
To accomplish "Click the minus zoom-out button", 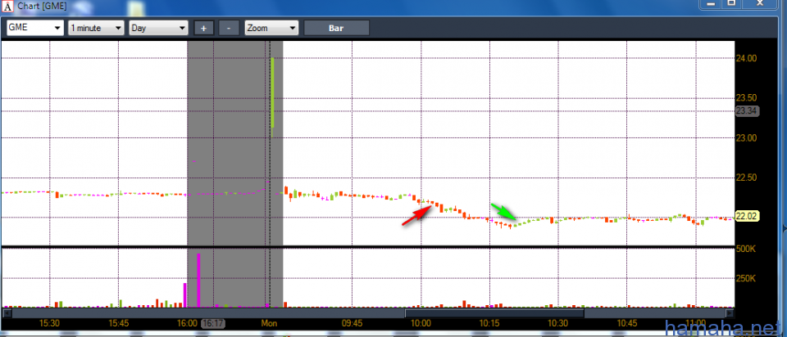I will click(x=229, y=28).
